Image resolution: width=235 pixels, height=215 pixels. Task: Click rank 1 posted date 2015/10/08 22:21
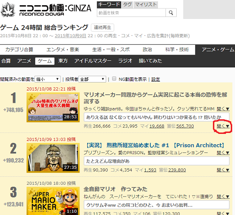point(51,89)
